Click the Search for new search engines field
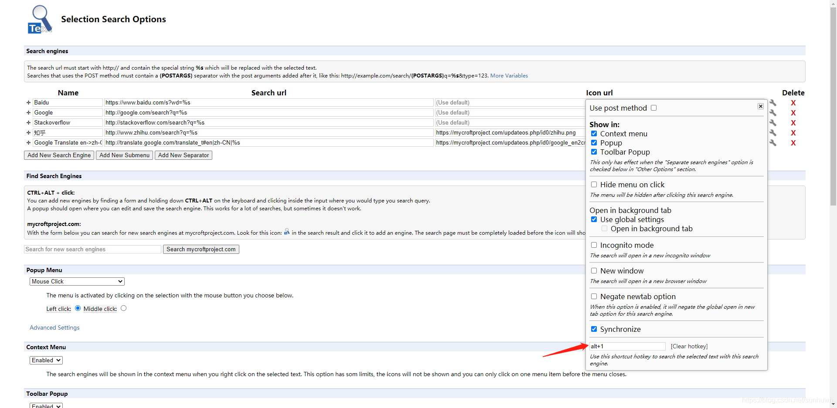The height and width of the screenshot is (408, 837). 92,250
